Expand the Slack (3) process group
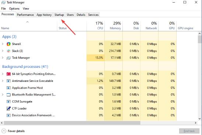Image resolution: width=202 pixels, height=135 pixels. pyautogui.click(x=3, y=51)
